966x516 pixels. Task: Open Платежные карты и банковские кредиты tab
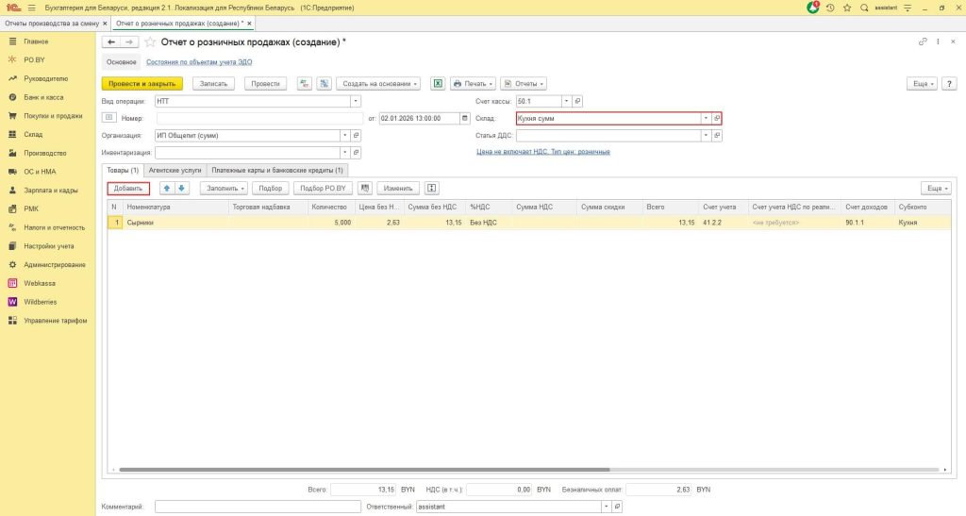click(x=278, y=170)
